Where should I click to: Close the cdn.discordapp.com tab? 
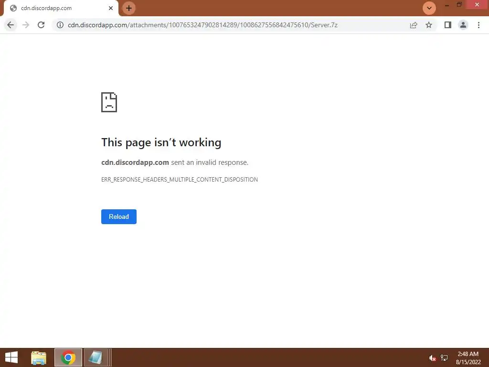click(x=111, y=8)
